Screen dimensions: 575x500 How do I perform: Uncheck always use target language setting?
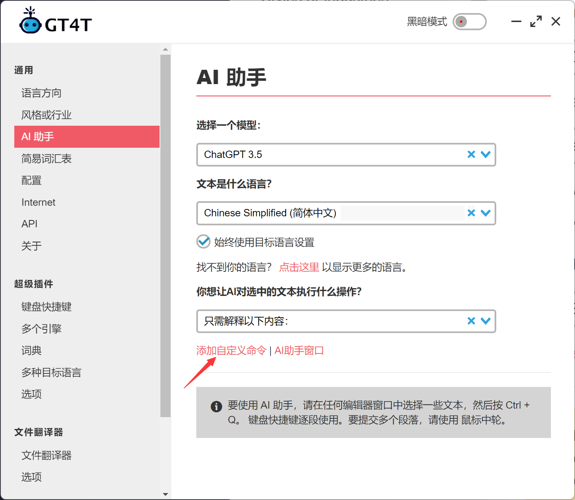tap(203, 242)
